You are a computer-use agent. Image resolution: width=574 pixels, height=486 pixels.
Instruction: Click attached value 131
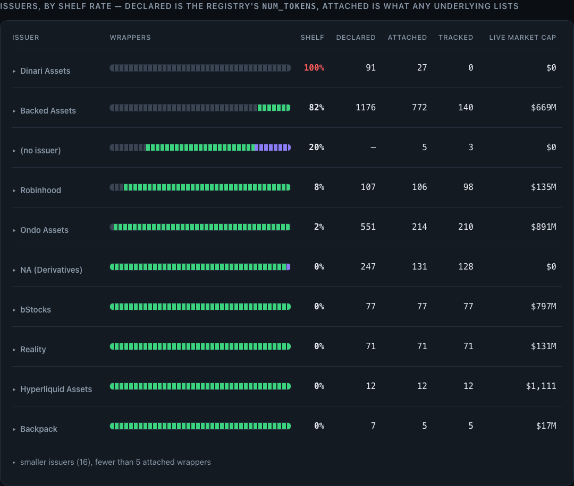coord(419,267)
